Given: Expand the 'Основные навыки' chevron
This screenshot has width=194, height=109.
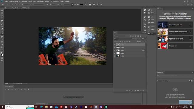Looking at the screenshot, I should [x=191, y=25].
